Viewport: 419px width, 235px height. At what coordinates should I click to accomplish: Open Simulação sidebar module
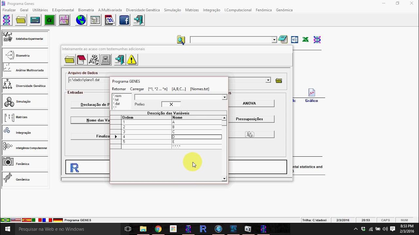[x=25, y=102]
